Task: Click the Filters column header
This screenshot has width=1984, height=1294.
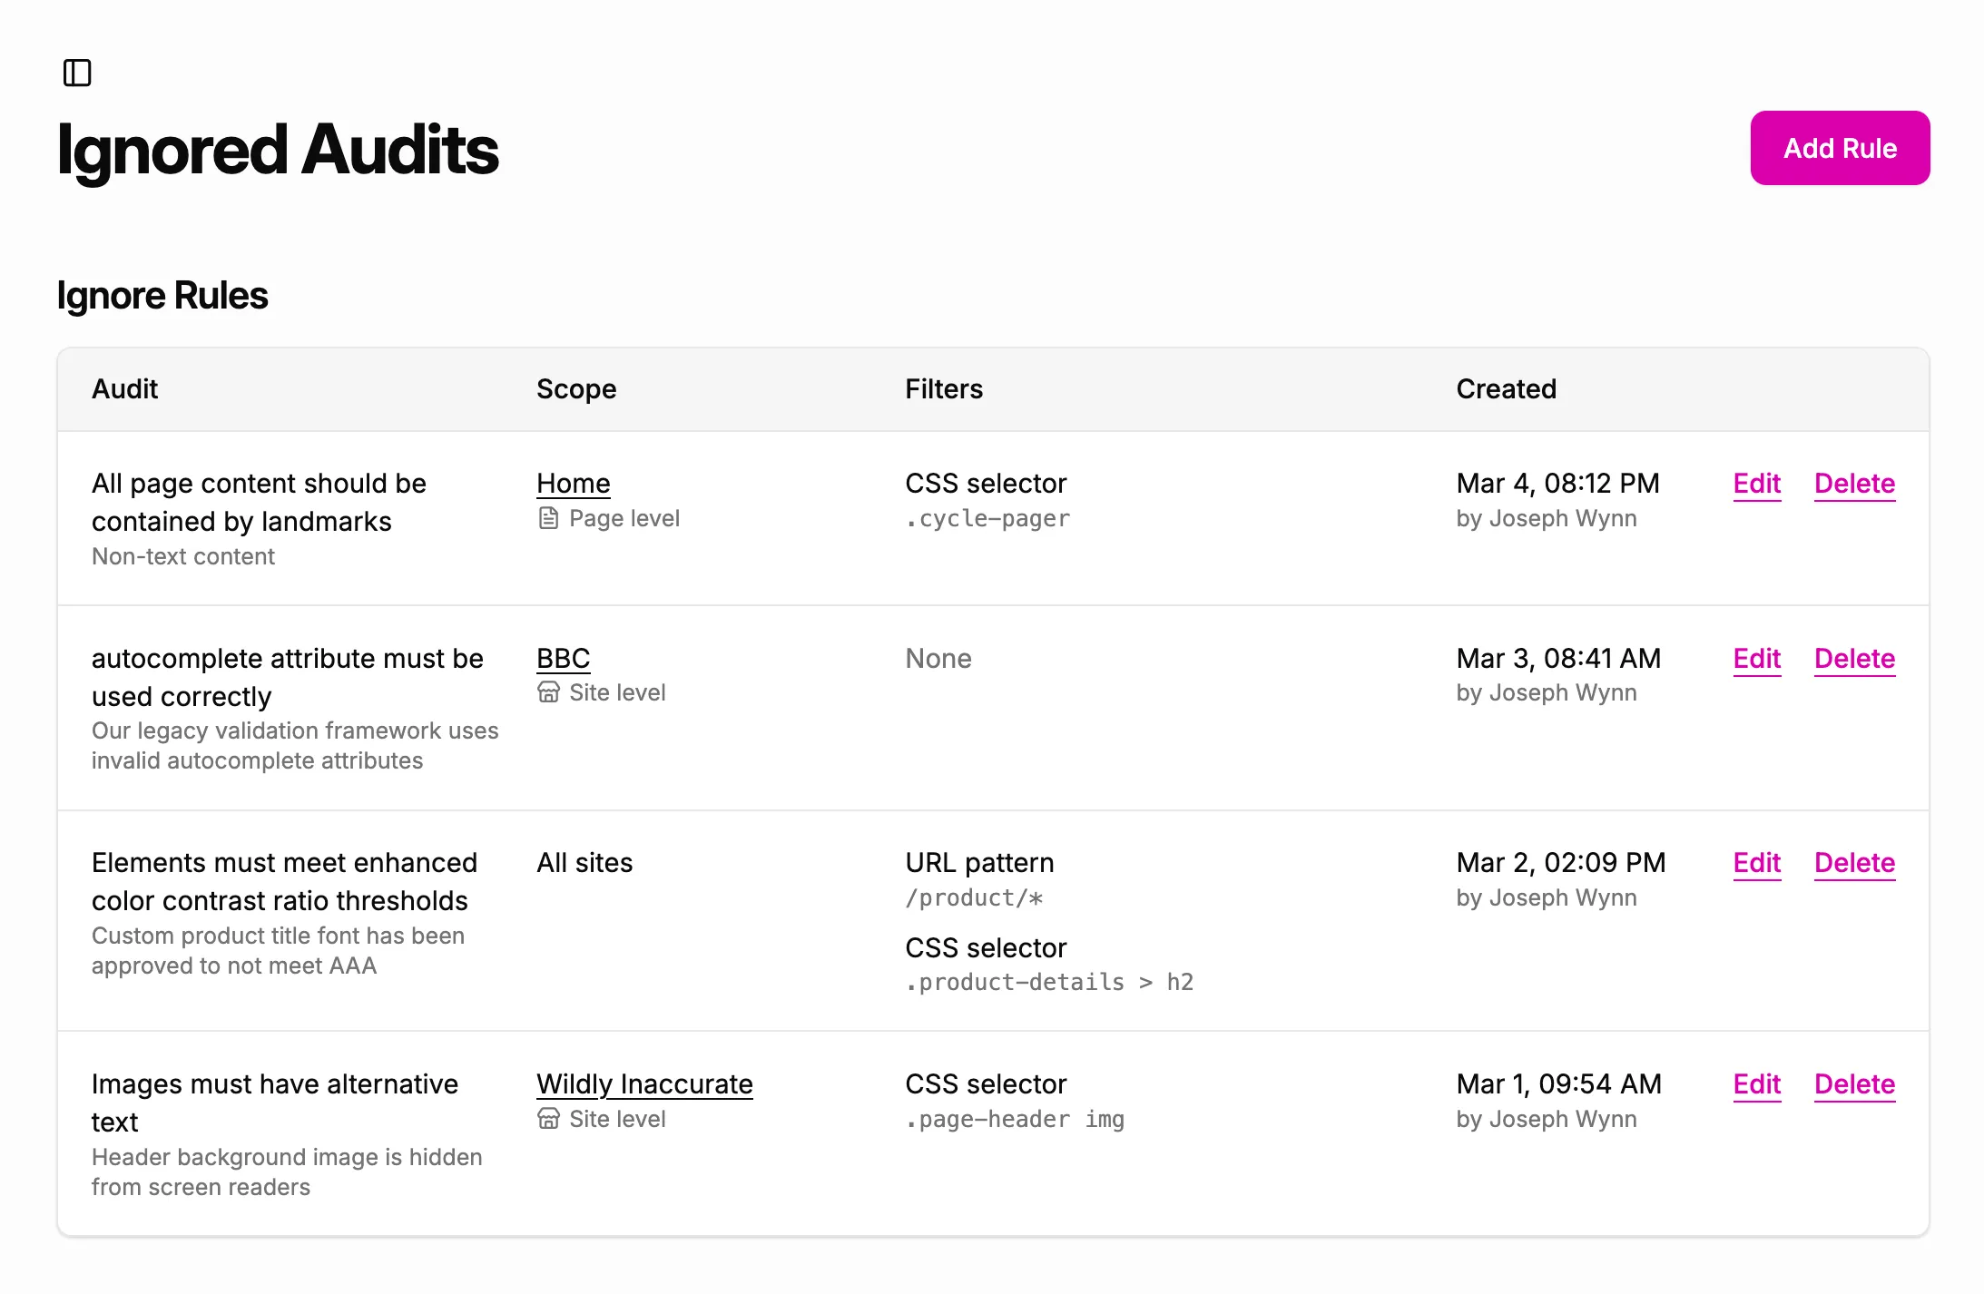Action: click(x=944, y=388)
